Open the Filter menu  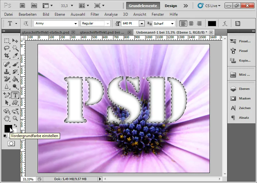[95, 14]
